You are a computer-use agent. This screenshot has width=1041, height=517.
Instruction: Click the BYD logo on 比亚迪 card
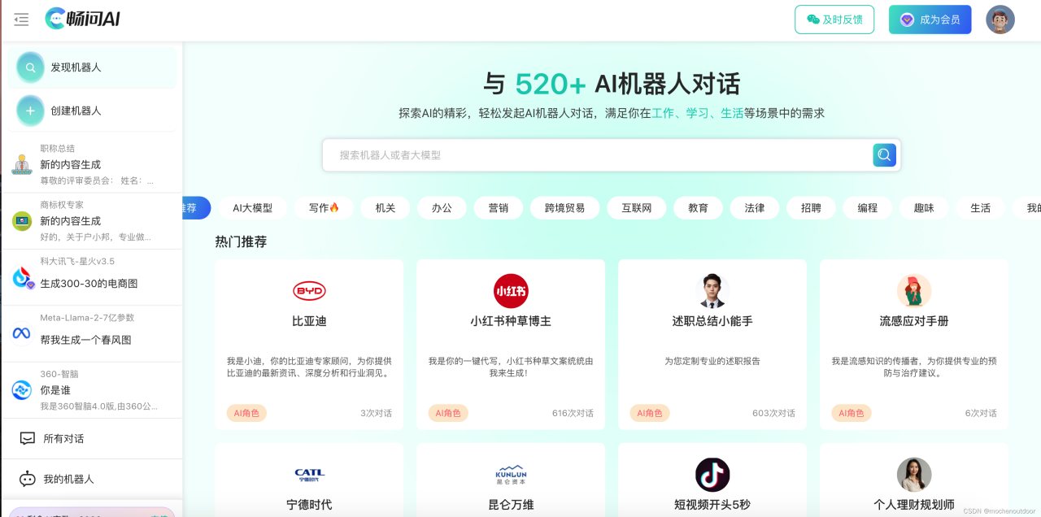pyautogui.click(x=309, y=291)
